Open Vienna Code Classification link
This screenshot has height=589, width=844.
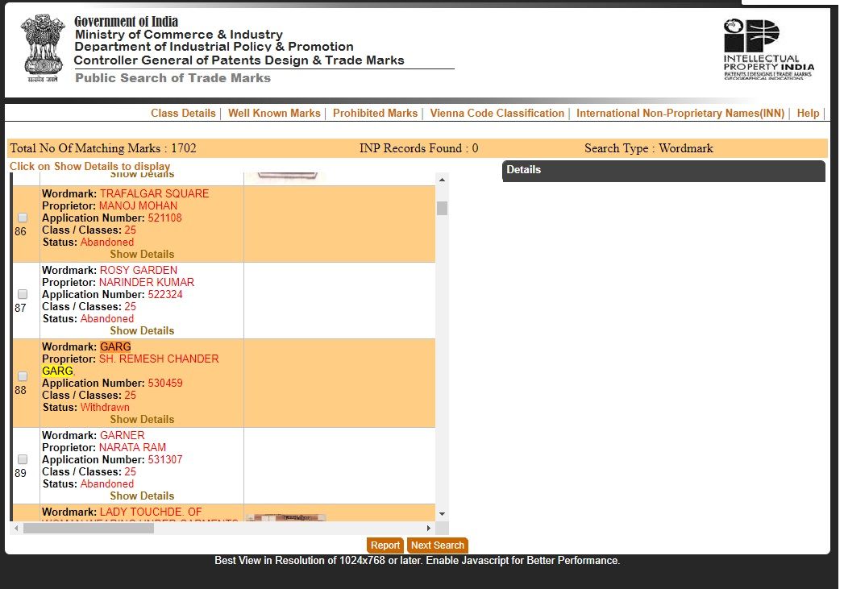click(497, 113)
